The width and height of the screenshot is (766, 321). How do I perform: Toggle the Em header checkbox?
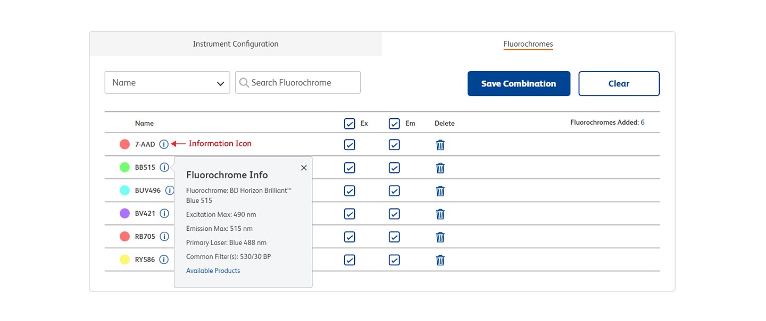point(394,124)
